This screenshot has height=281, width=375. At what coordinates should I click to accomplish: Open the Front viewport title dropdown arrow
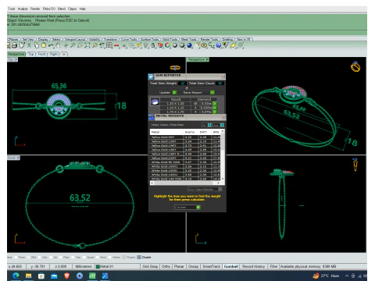[18, 158]
